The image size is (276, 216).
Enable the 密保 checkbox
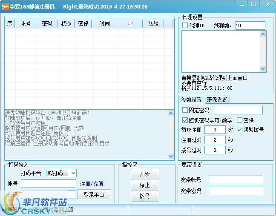tap(239, 120)
